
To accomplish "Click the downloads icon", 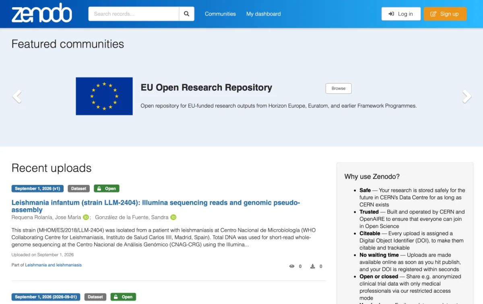I will coord(313,266).
